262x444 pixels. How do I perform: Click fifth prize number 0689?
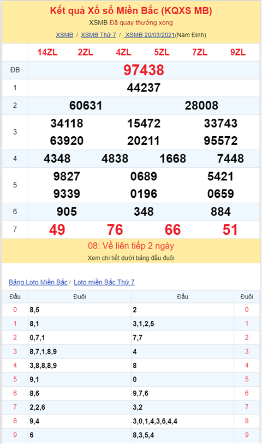click(x=144, y=177)
